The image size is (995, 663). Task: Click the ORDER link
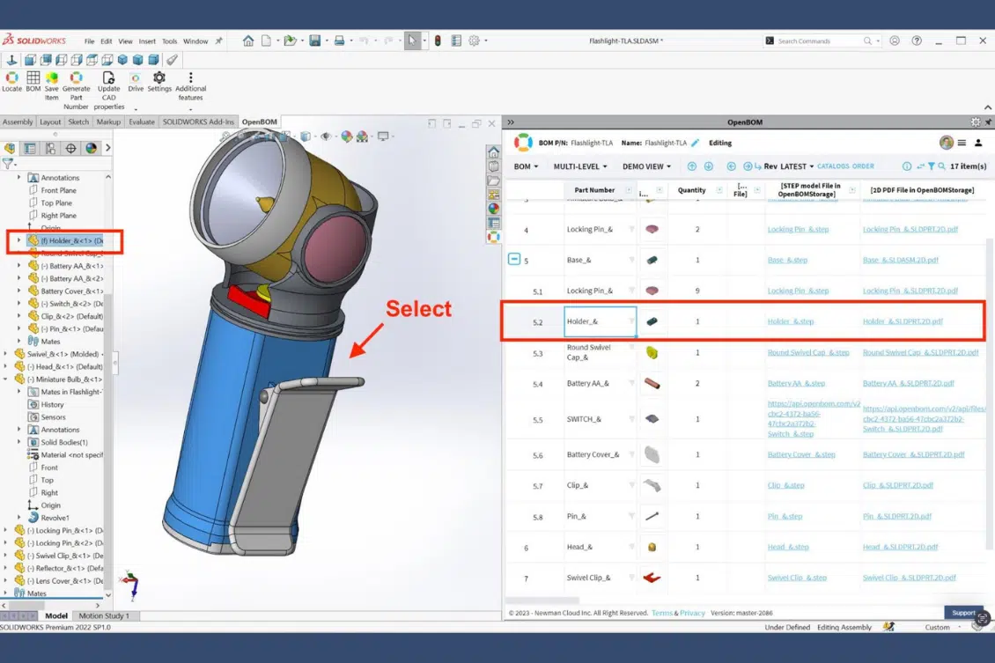863,166
